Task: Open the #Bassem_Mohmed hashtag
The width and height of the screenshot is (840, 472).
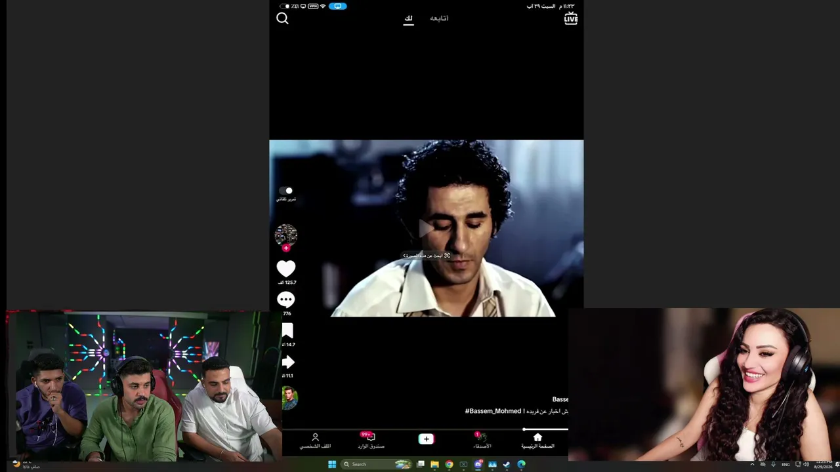Action: [x=493, y=411]
